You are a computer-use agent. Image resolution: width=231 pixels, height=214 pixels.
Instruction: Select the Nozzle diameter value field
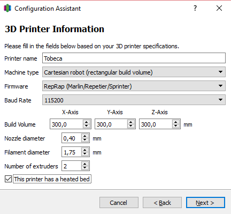(72, 138)
